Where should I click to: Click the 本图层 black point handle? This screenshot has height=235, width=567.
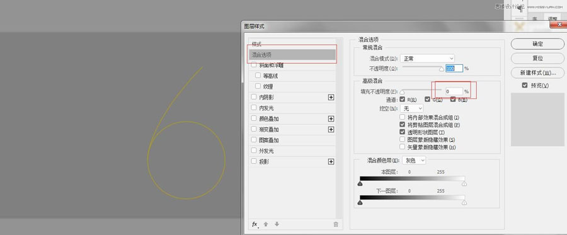click(x=360, y=184)
